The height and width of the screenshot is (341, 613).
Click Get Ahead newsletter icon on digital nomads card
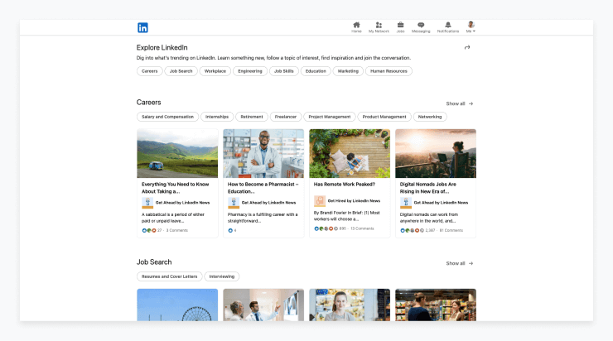click(405, 203)
